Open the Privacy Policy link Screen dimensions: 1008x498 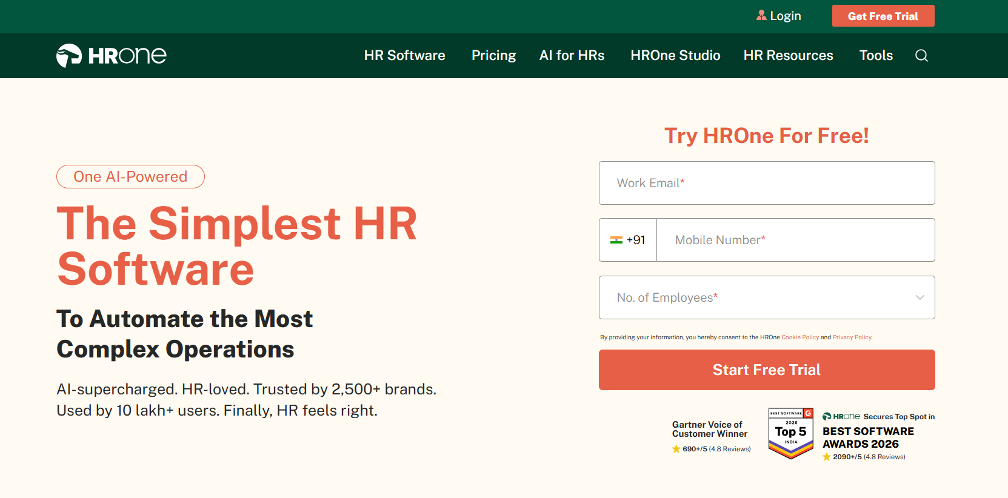click(852, 337)
